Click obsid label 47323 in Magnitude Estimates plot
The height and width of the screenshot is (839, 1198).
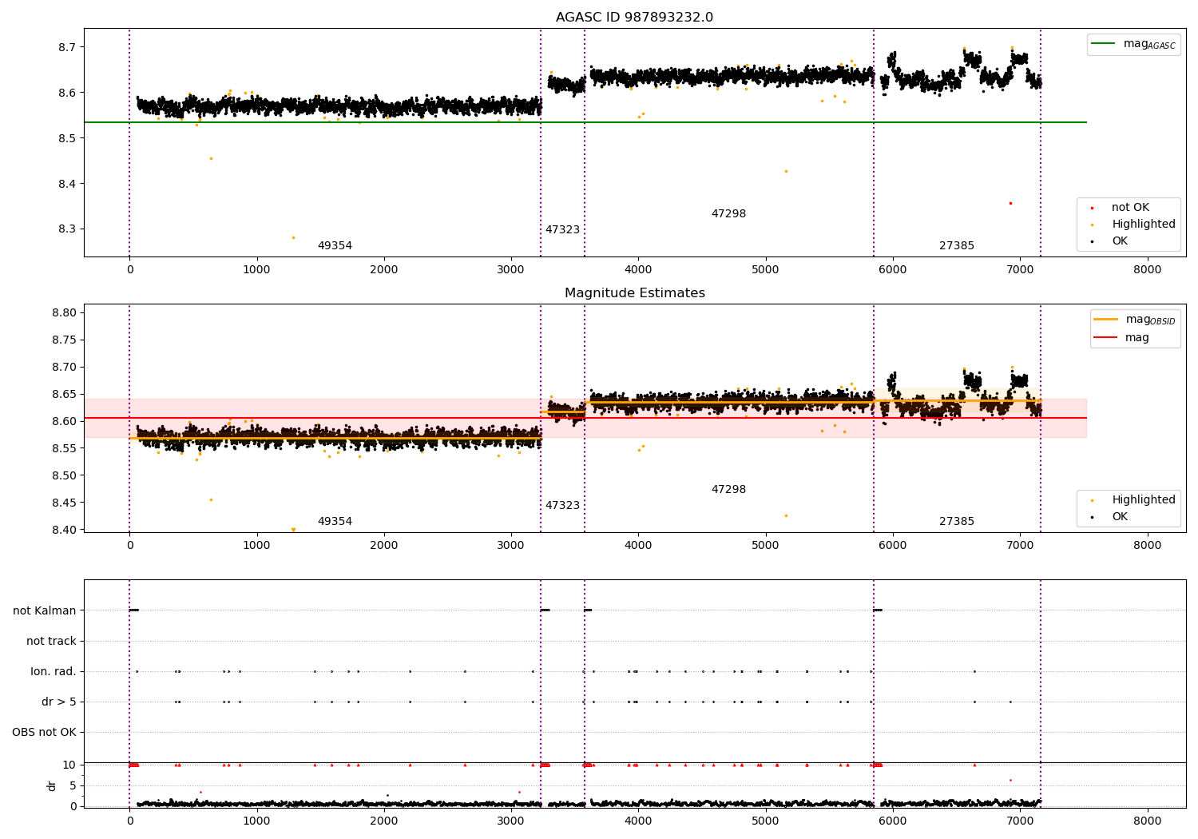(562, 506)
